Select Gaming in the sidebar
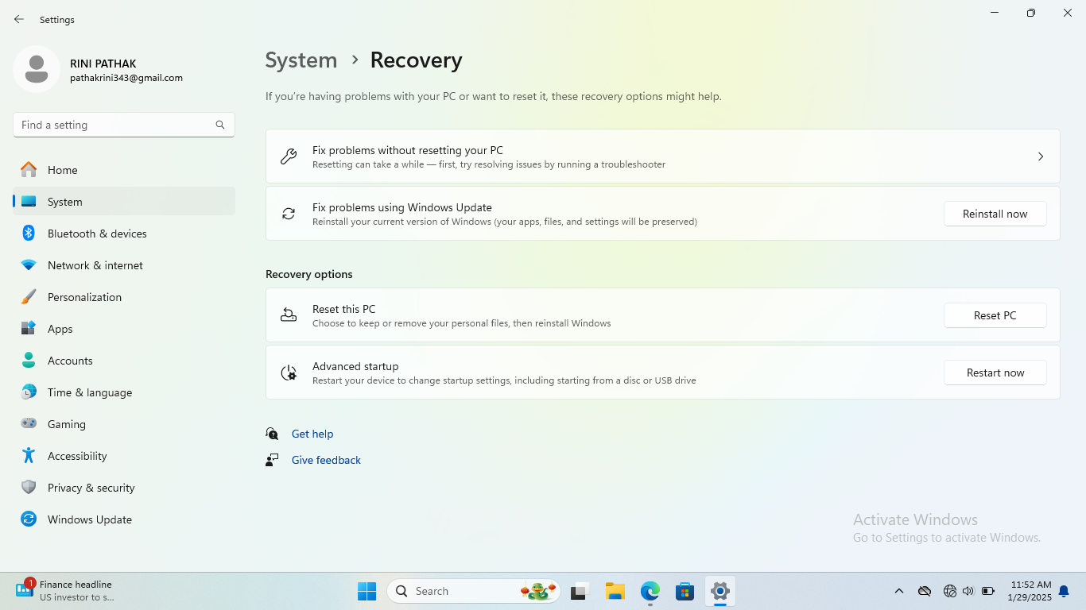 point(66,424)
